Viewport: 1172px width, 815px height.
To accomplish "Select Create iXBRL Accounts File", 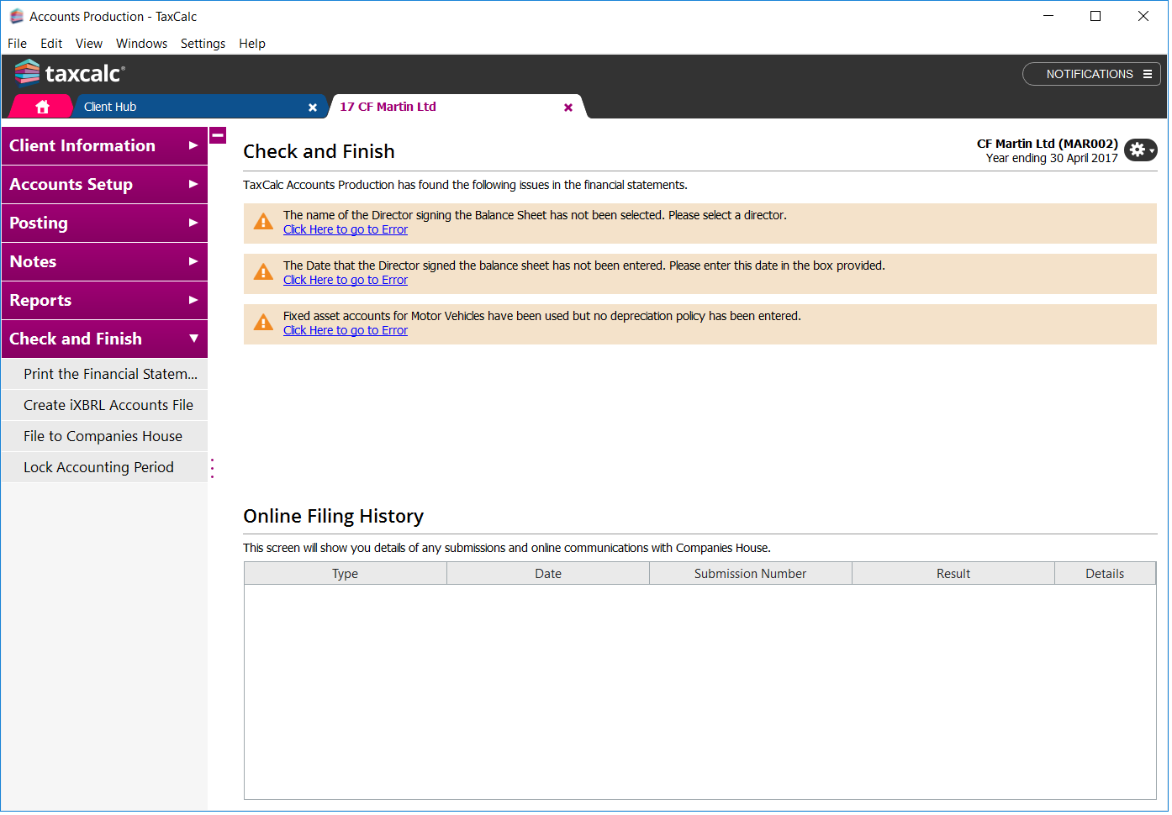I will (108, 405).
